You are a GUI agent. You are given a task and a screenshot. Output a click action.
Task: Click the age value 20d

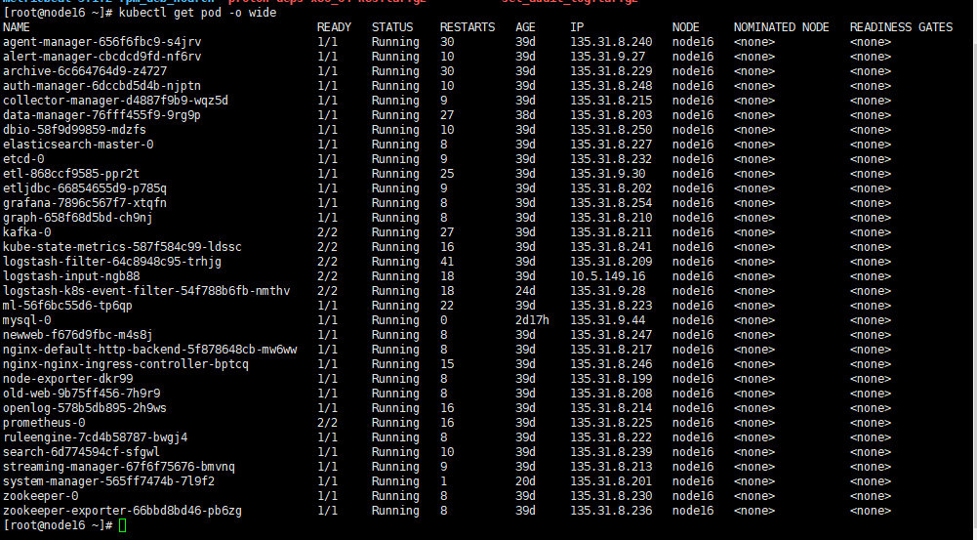tap(525, 481)
